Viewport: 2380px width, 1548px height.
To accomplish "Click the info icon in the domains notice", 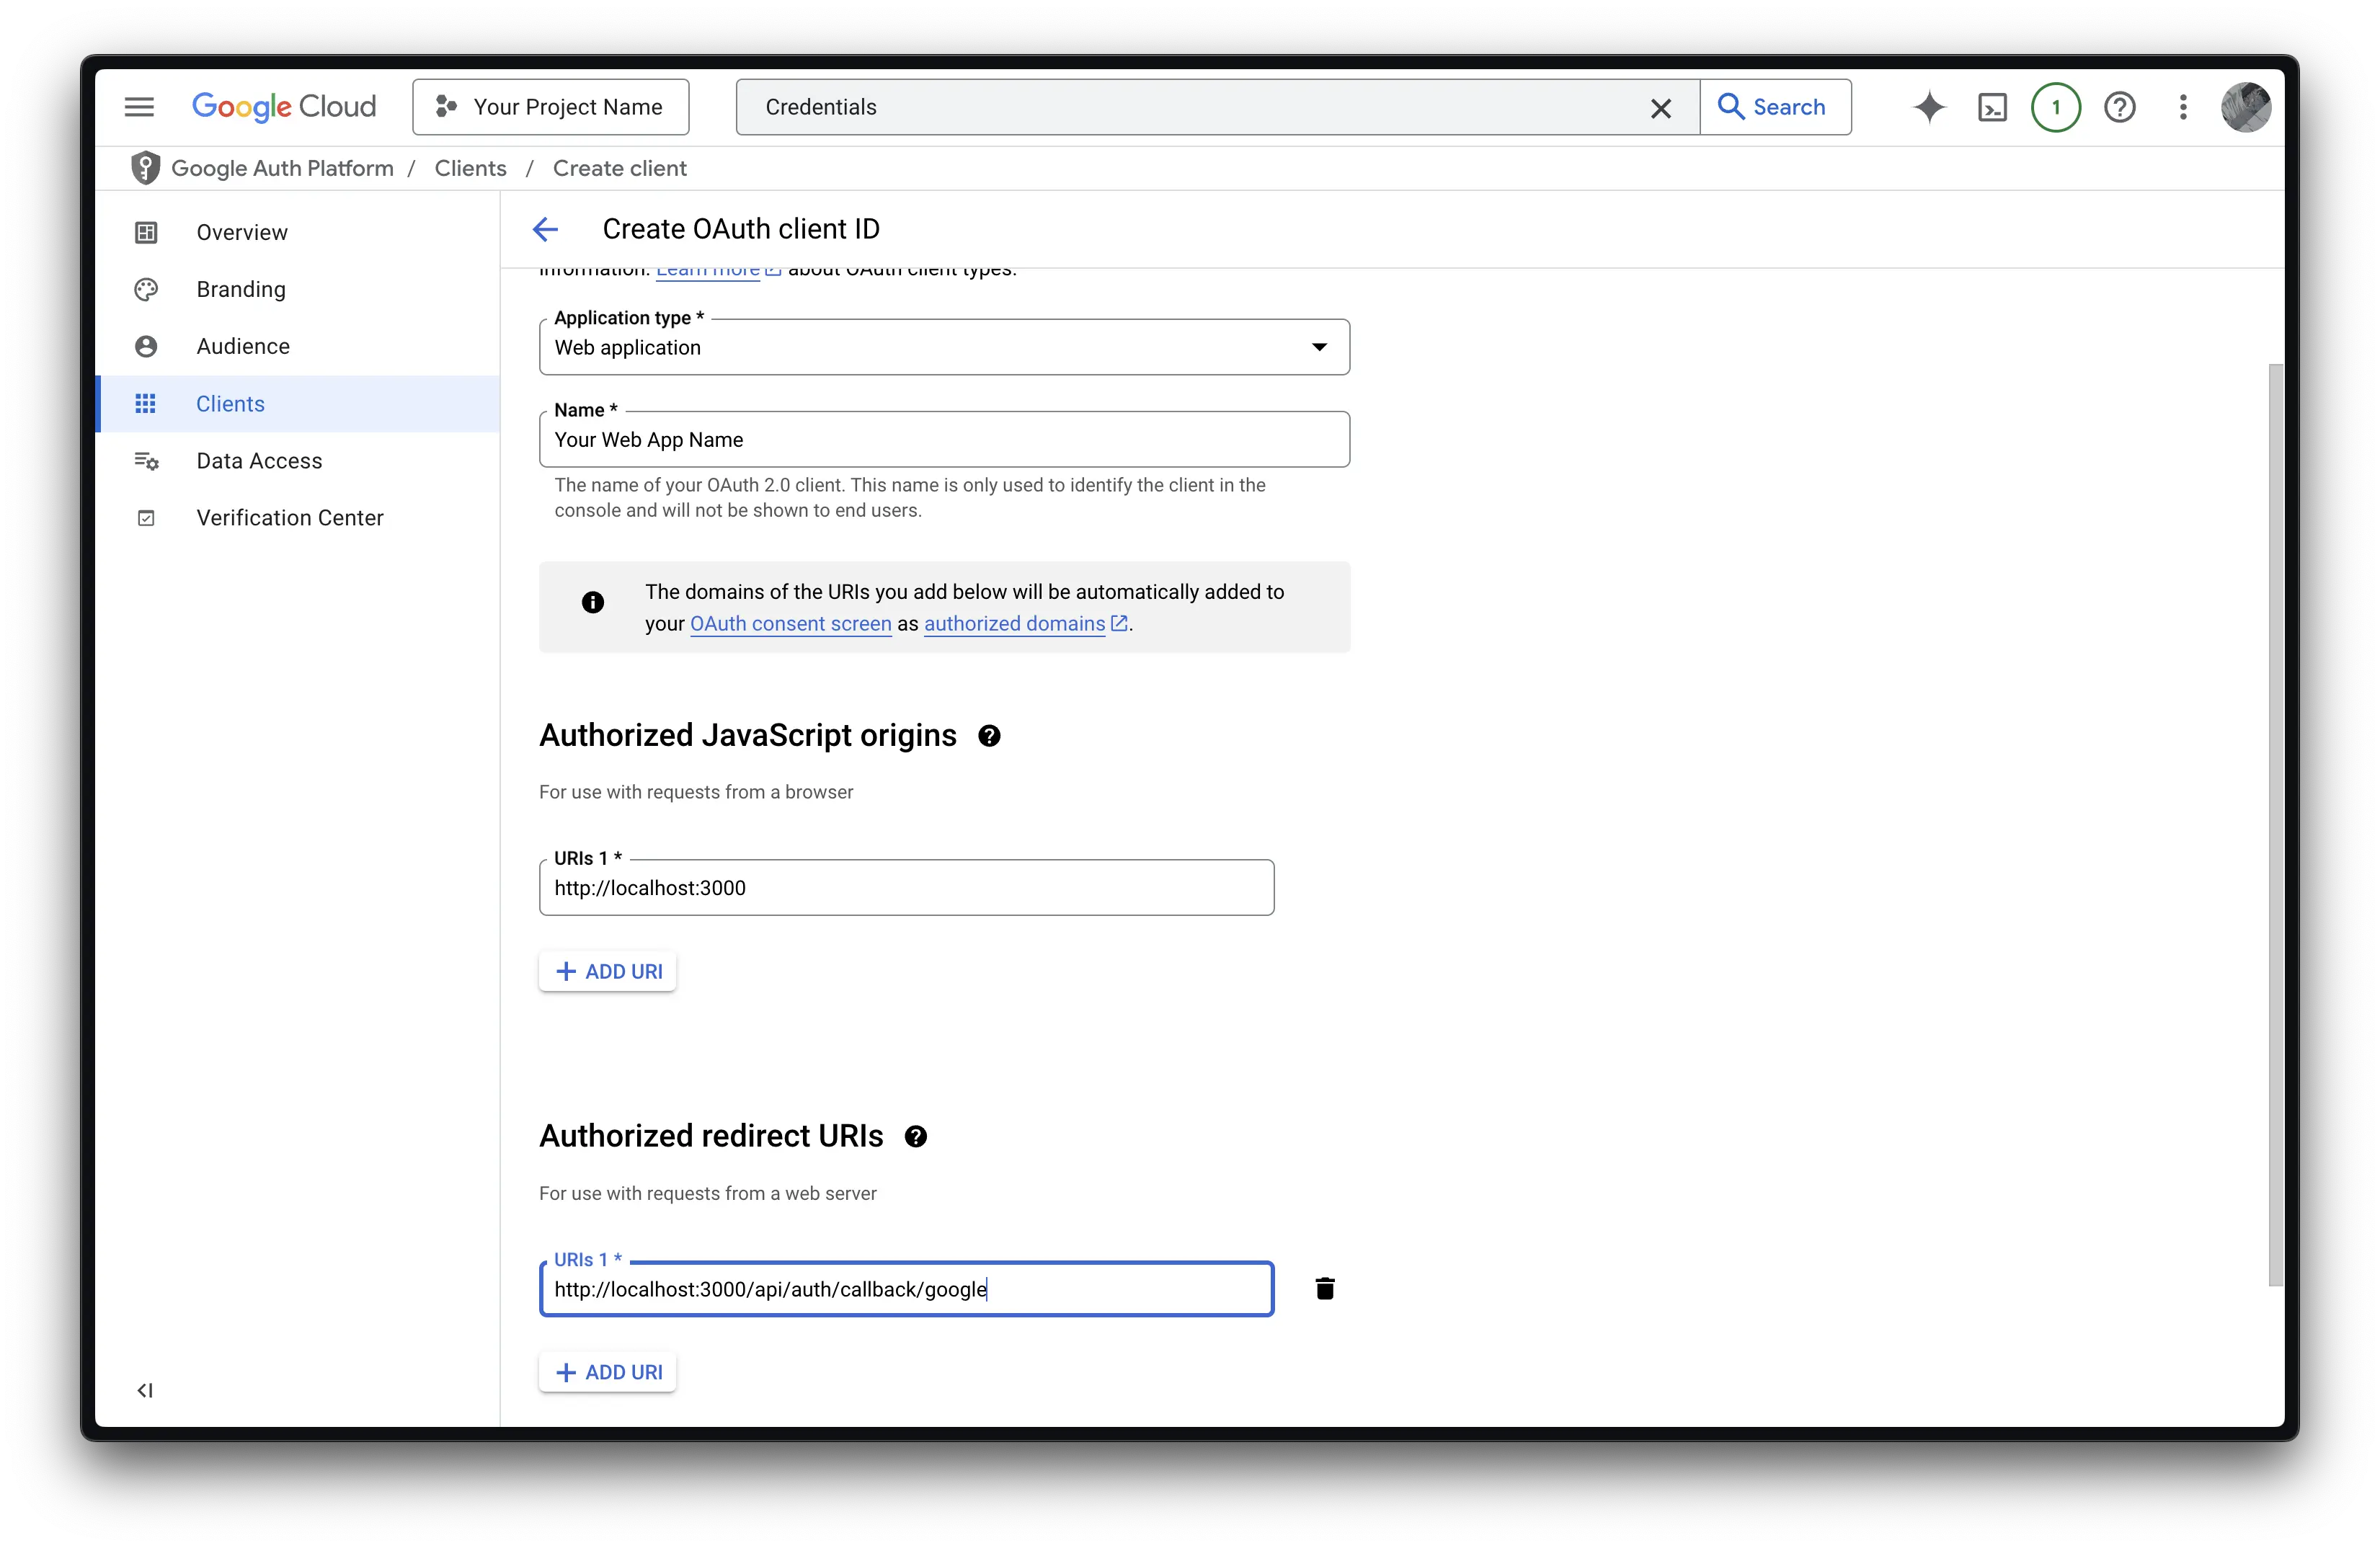I will click(x=593, y=602).
